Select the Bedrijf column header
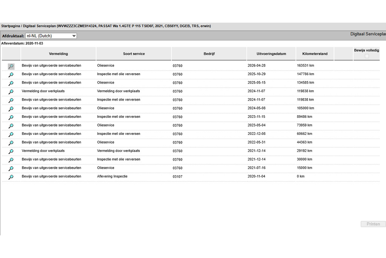This screenshot has height=258, width=386. pos(209,54)
